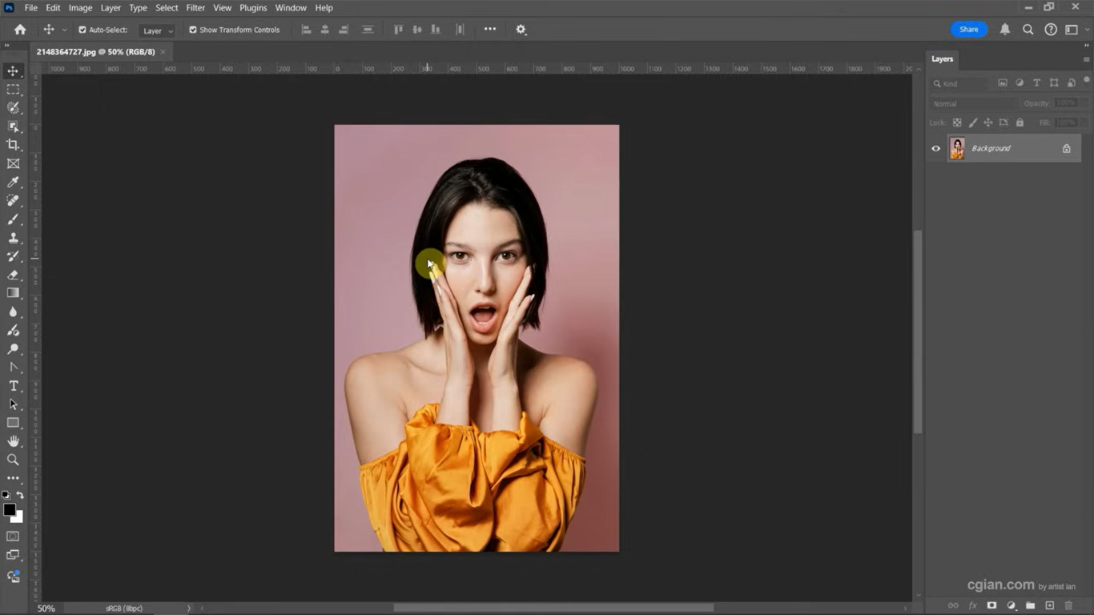
Task: Select the Move tool
Action: pos(13,70)
